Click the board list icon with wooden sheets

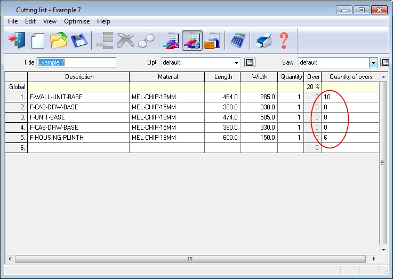tap(213, 41)
